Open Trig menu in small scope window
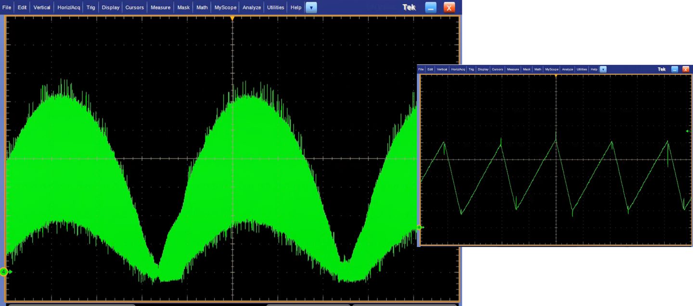Image resolution: width=693 pixels, height=306 pixels. [471, 69]
